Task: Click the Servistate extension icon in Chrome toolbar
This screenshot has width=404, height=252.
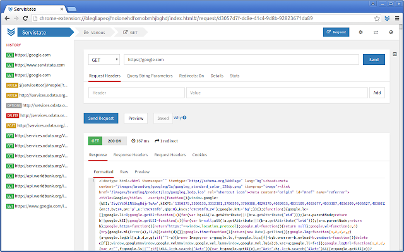Action: 387,18
